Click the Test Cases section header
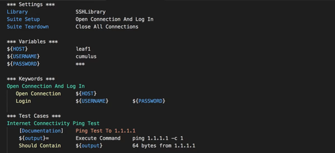The height and width of the screenshot is (153, 335). point(34,116)
